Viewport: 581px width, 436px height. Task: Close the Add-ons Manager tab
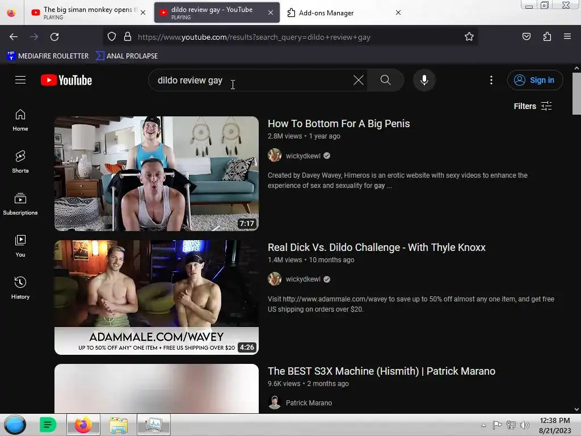pos(398,12)
